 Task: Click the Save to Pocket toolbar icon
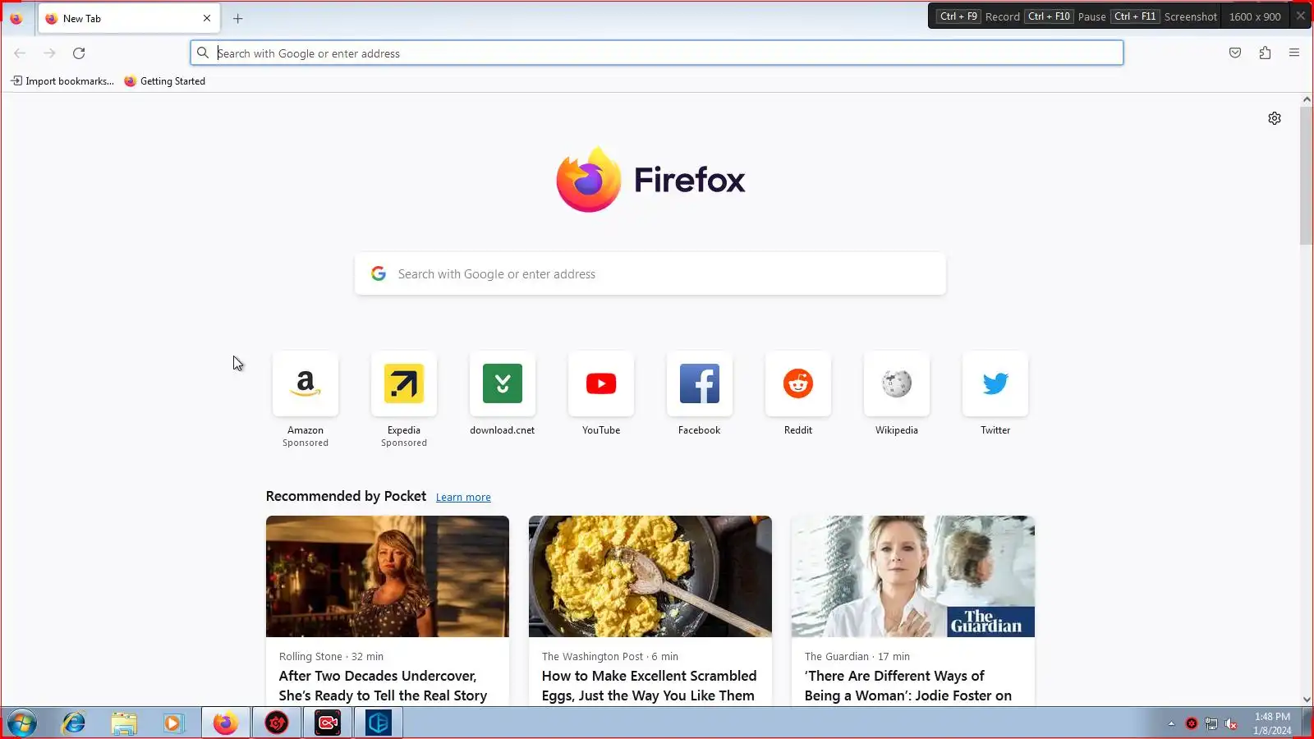1235,53
